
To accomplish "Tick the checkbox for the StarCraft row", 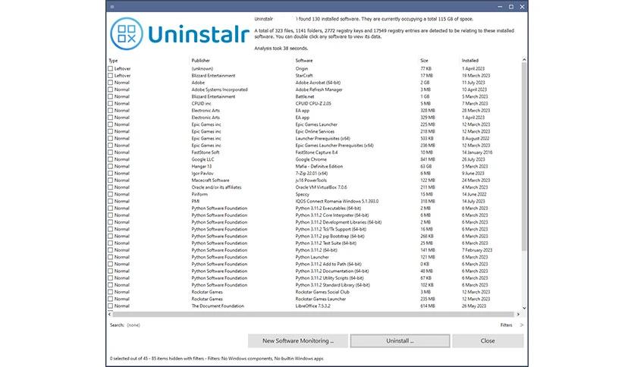I will (x=111, y=76).
